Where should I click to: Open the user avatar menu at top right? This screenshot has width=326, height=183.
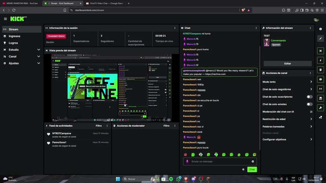point(316,20)
